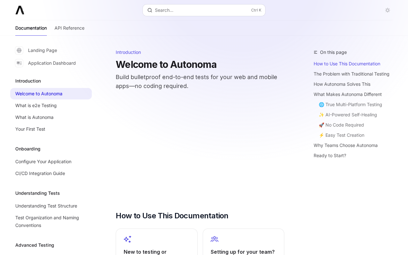
Task: Open Test Organization and Naming Conventions page
Action: (51, 222)
